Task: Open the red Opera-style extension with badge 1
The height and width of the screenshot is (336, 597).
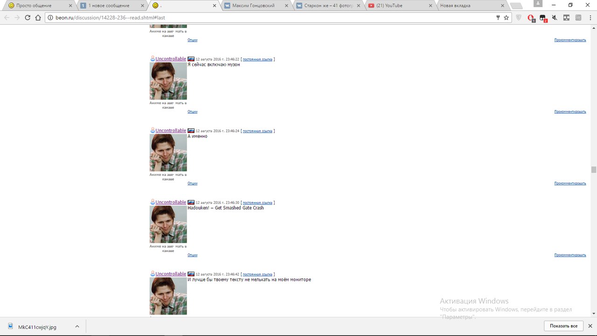Action: coord(531,18)
